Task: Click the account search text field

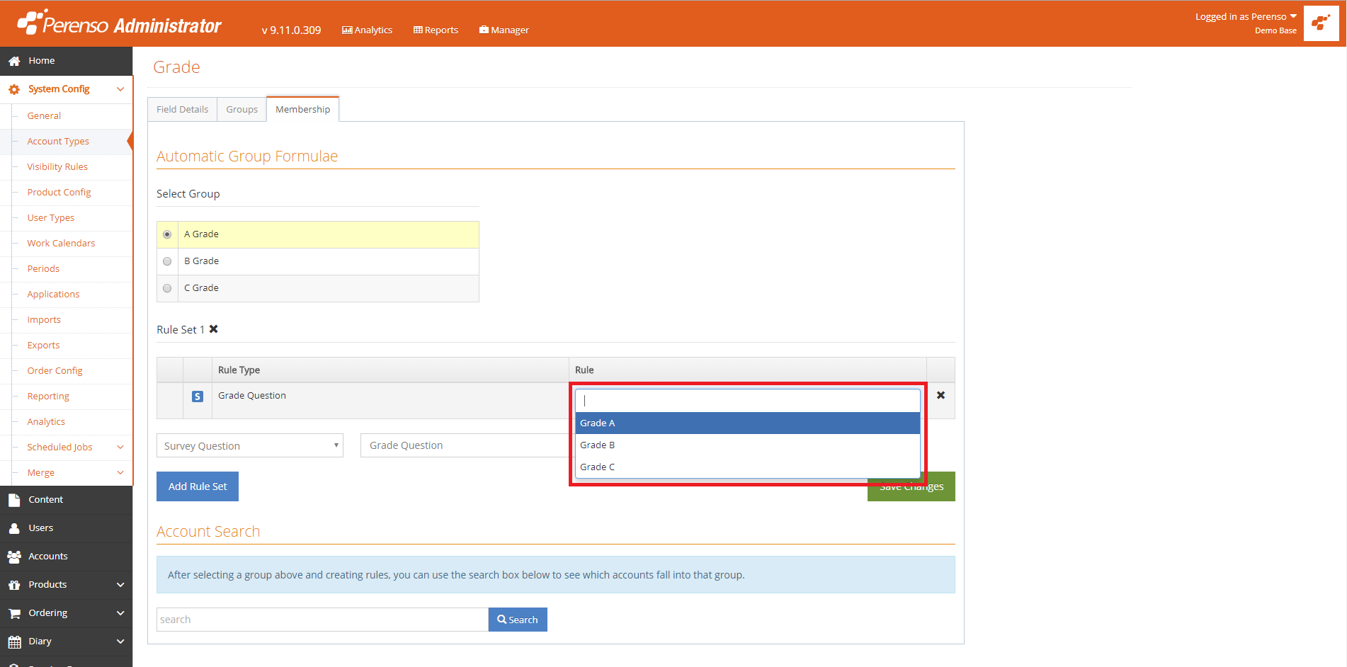Action: [322, 620]
